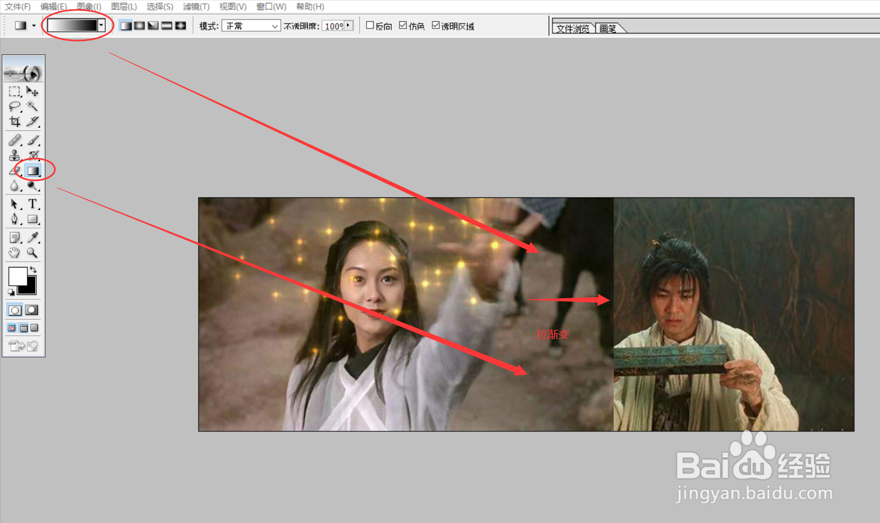
Task: Select the Lasso tool
Action: (x=15, y=106)
